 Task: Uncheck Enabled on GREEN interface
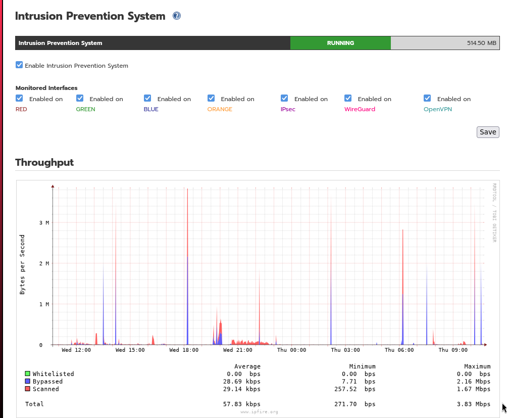tap(80, 98)
